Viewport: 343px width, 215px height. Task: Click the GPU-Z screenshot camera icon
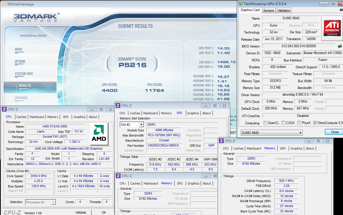(341, 11)
